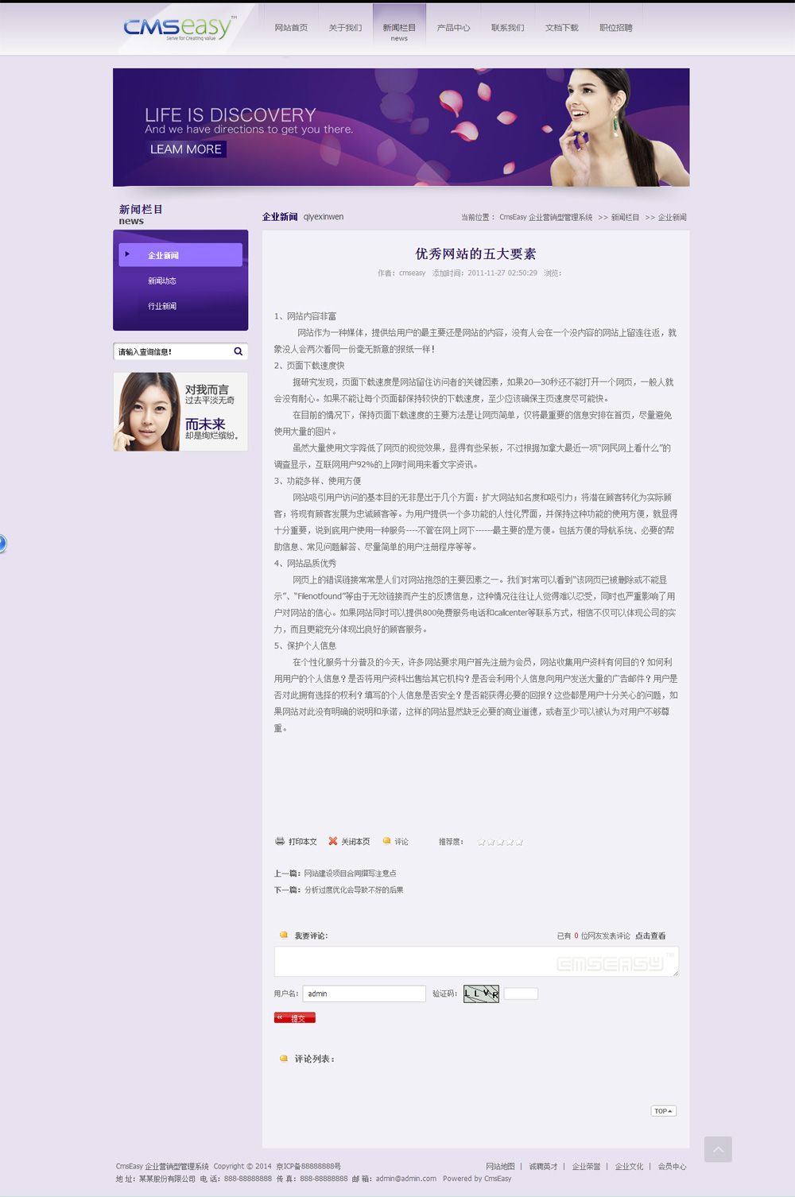The height and width of the screenshot is (1197, 795).
Task: Focus the 请输入查询信息 search field
Action: coord(173,351)
